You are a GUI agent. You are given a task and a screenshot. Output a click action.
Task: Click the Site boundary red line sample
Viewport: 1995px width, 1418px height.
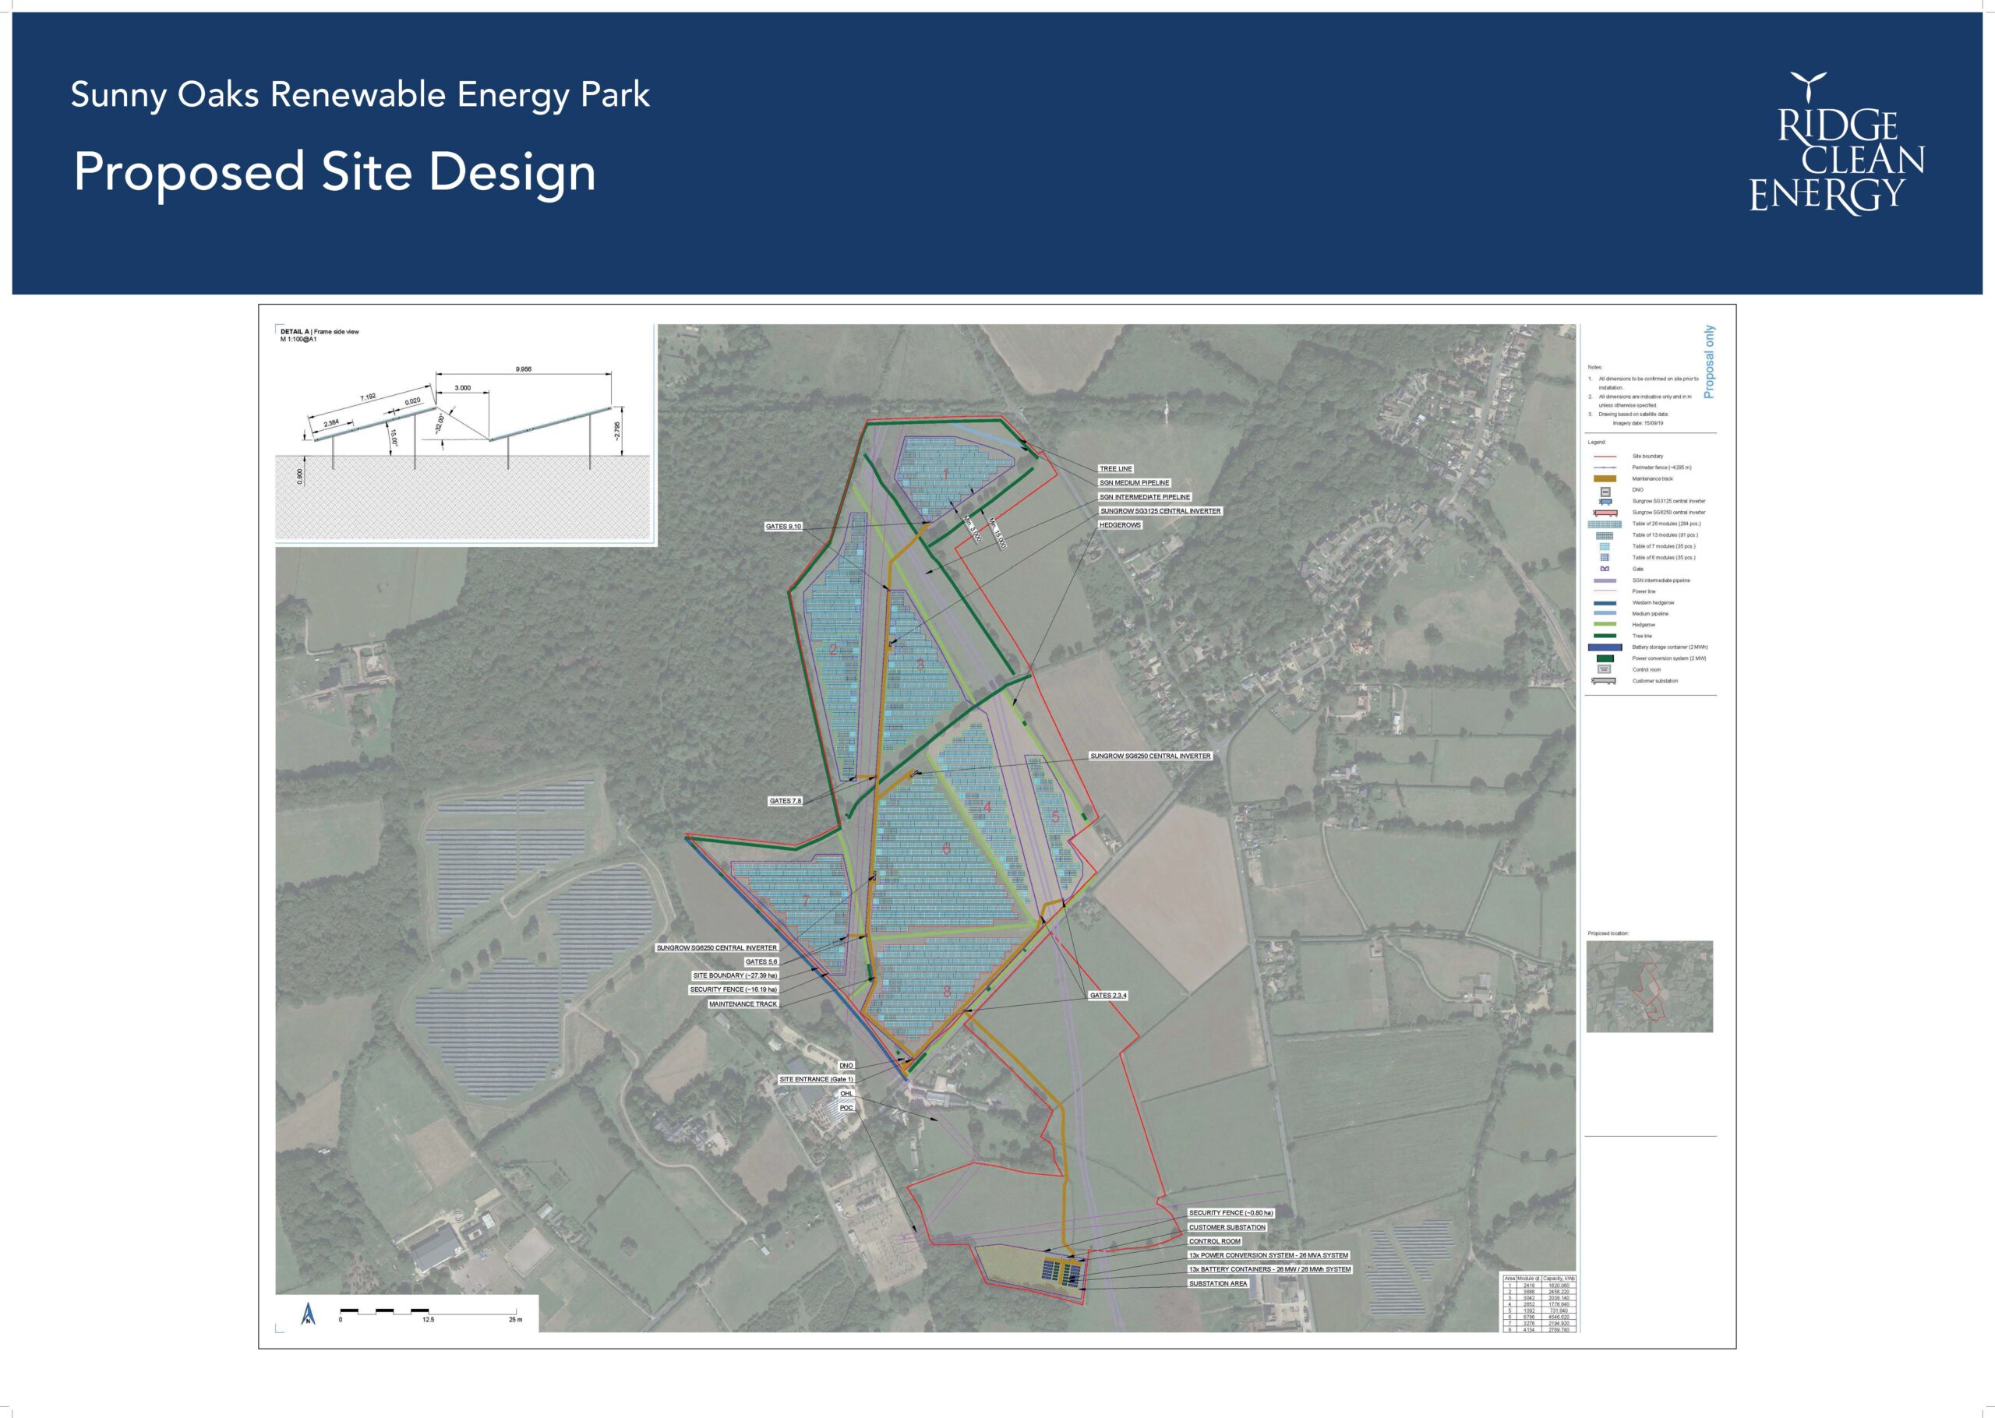[1605, 457]
